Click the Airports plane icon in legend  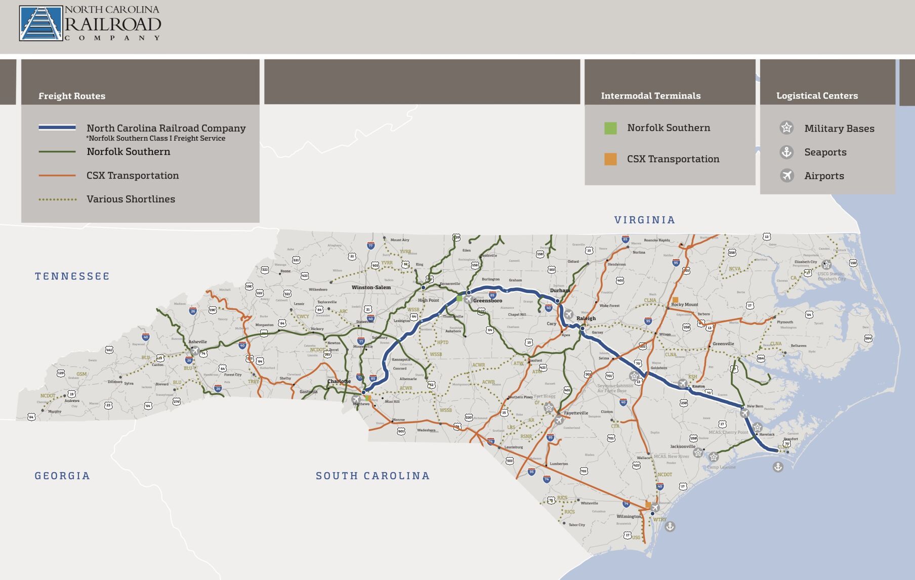[786, 175]
